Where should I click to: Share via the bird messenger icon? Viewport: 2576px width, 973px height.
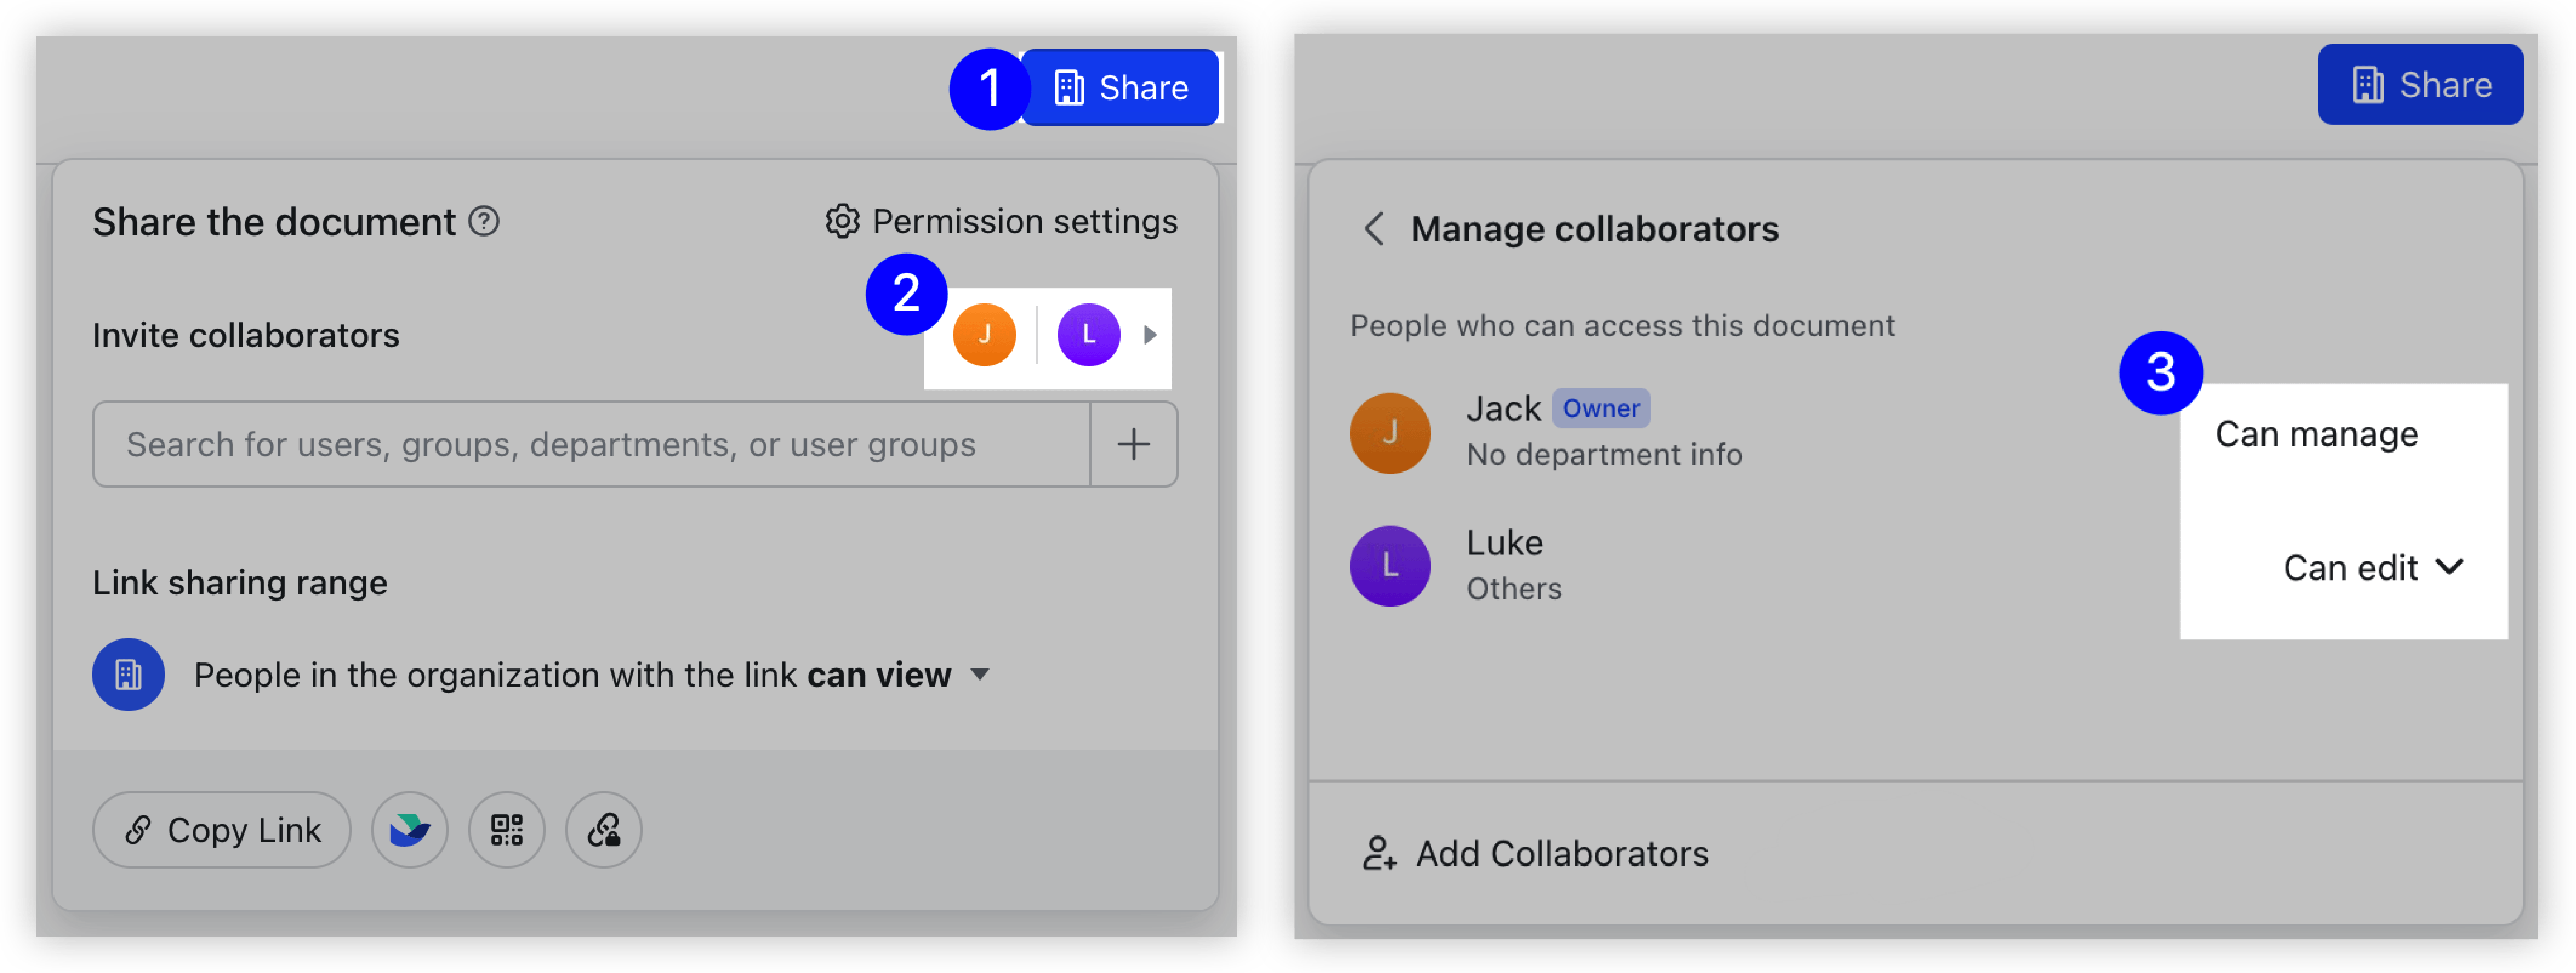click(x=409, y=830)
